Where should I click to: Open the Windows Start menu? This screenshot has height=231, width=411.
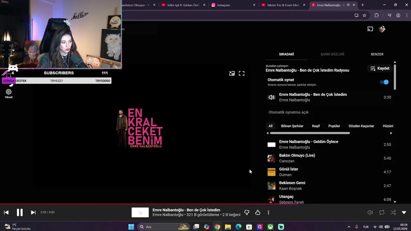click(131, 227)
